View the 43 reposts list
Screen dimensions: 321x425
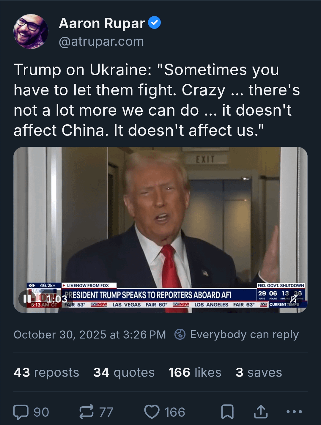click(x=46, y=372)
